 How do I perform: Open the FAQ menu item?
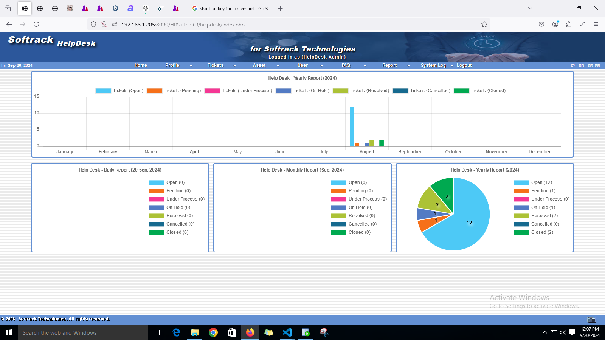(x=346, y=65)
